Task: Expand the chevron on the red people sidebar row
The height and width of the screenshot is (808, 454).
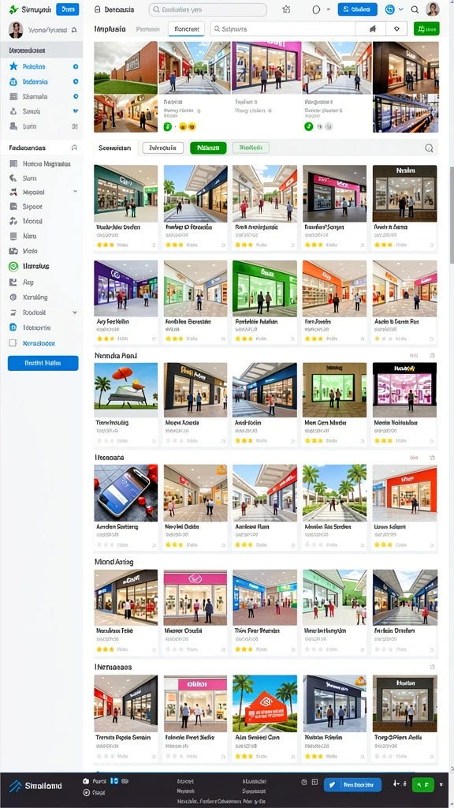Action: pos(75,191)
